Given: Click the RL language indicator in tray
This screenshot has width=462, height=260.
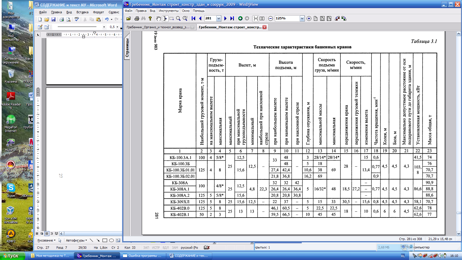Looking at the screenshot, I should coord(403,256).
